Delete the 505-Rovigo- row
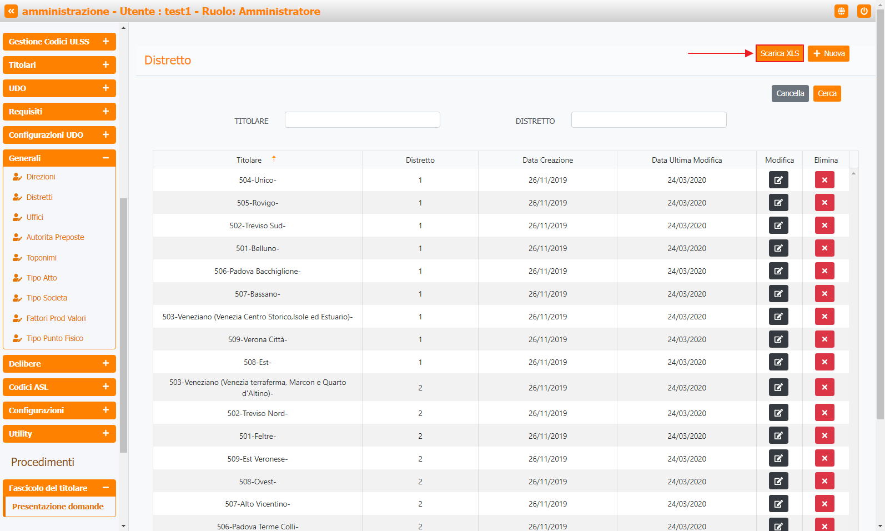The height and width of the screenshot is (531, 885). 824,203
